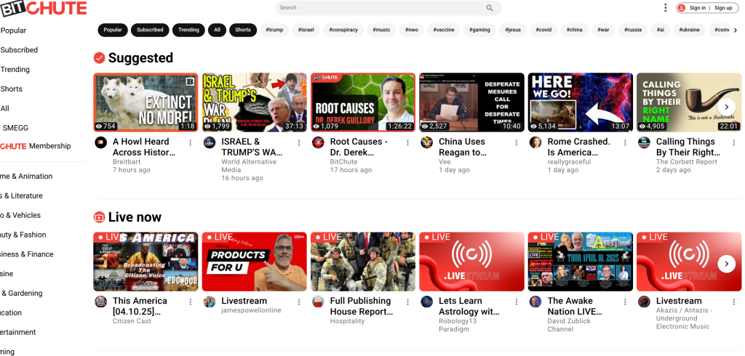Advance Suggested carousel with right arrow
Image resolution: width=745 pixels, height=356 pixels.
[727, 107]
